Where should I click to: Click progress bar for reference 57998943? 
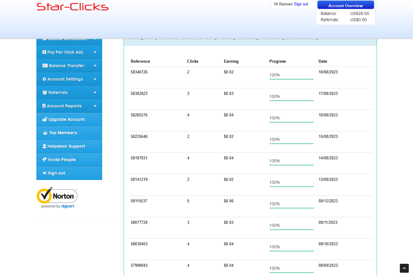click(x=291, y=272)
